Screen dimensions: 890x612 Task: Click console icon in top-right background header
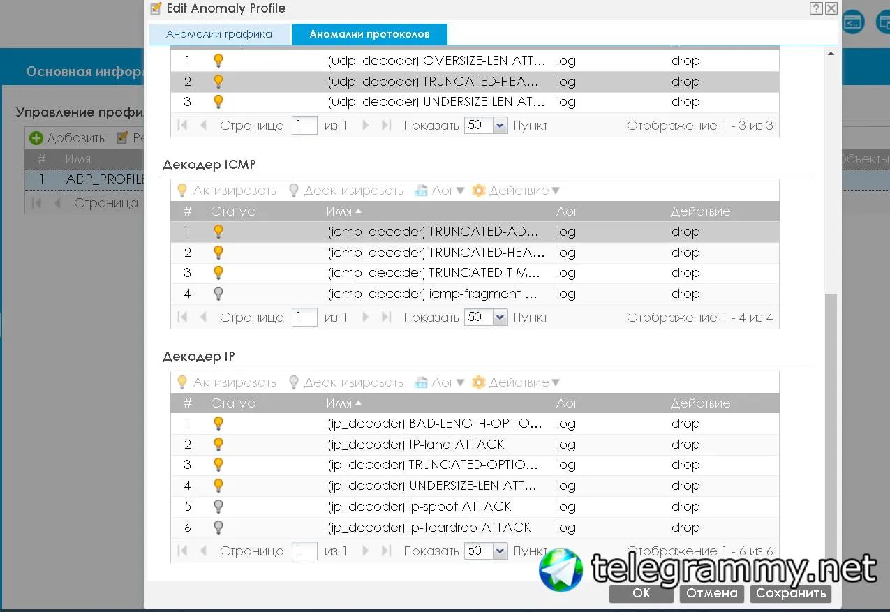[x=852, y=21]
